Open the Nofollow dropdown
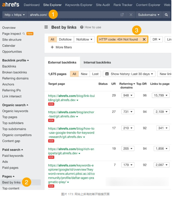This screenshot has width=175, height=198. click(x=84, y=39)
